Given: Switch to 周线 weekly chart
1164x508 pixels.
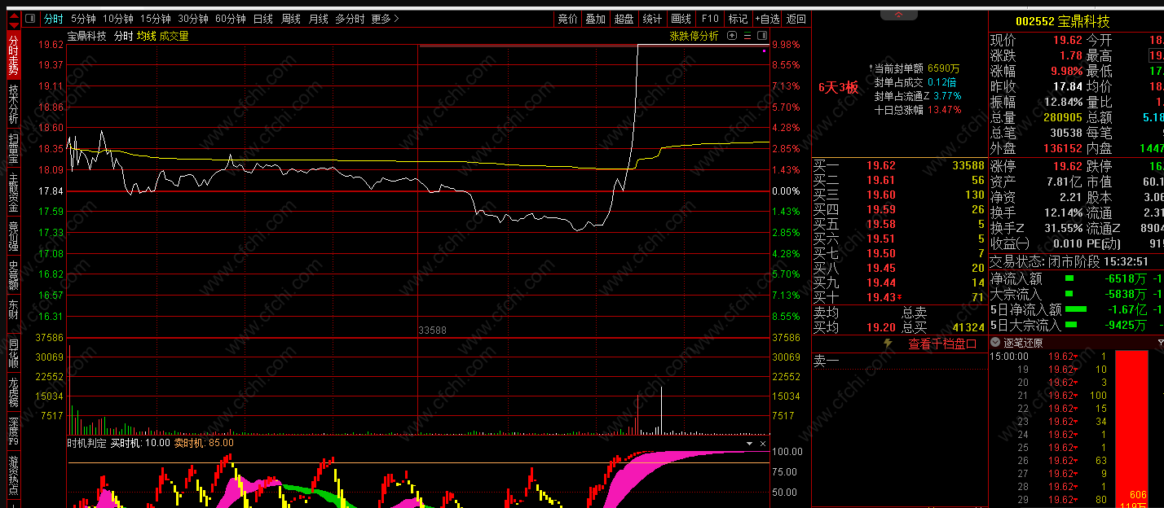Looking at the screenshot, I should (290, 19).
